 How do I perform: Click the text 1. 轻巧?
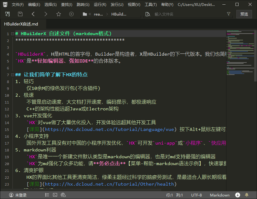(24, 81)
